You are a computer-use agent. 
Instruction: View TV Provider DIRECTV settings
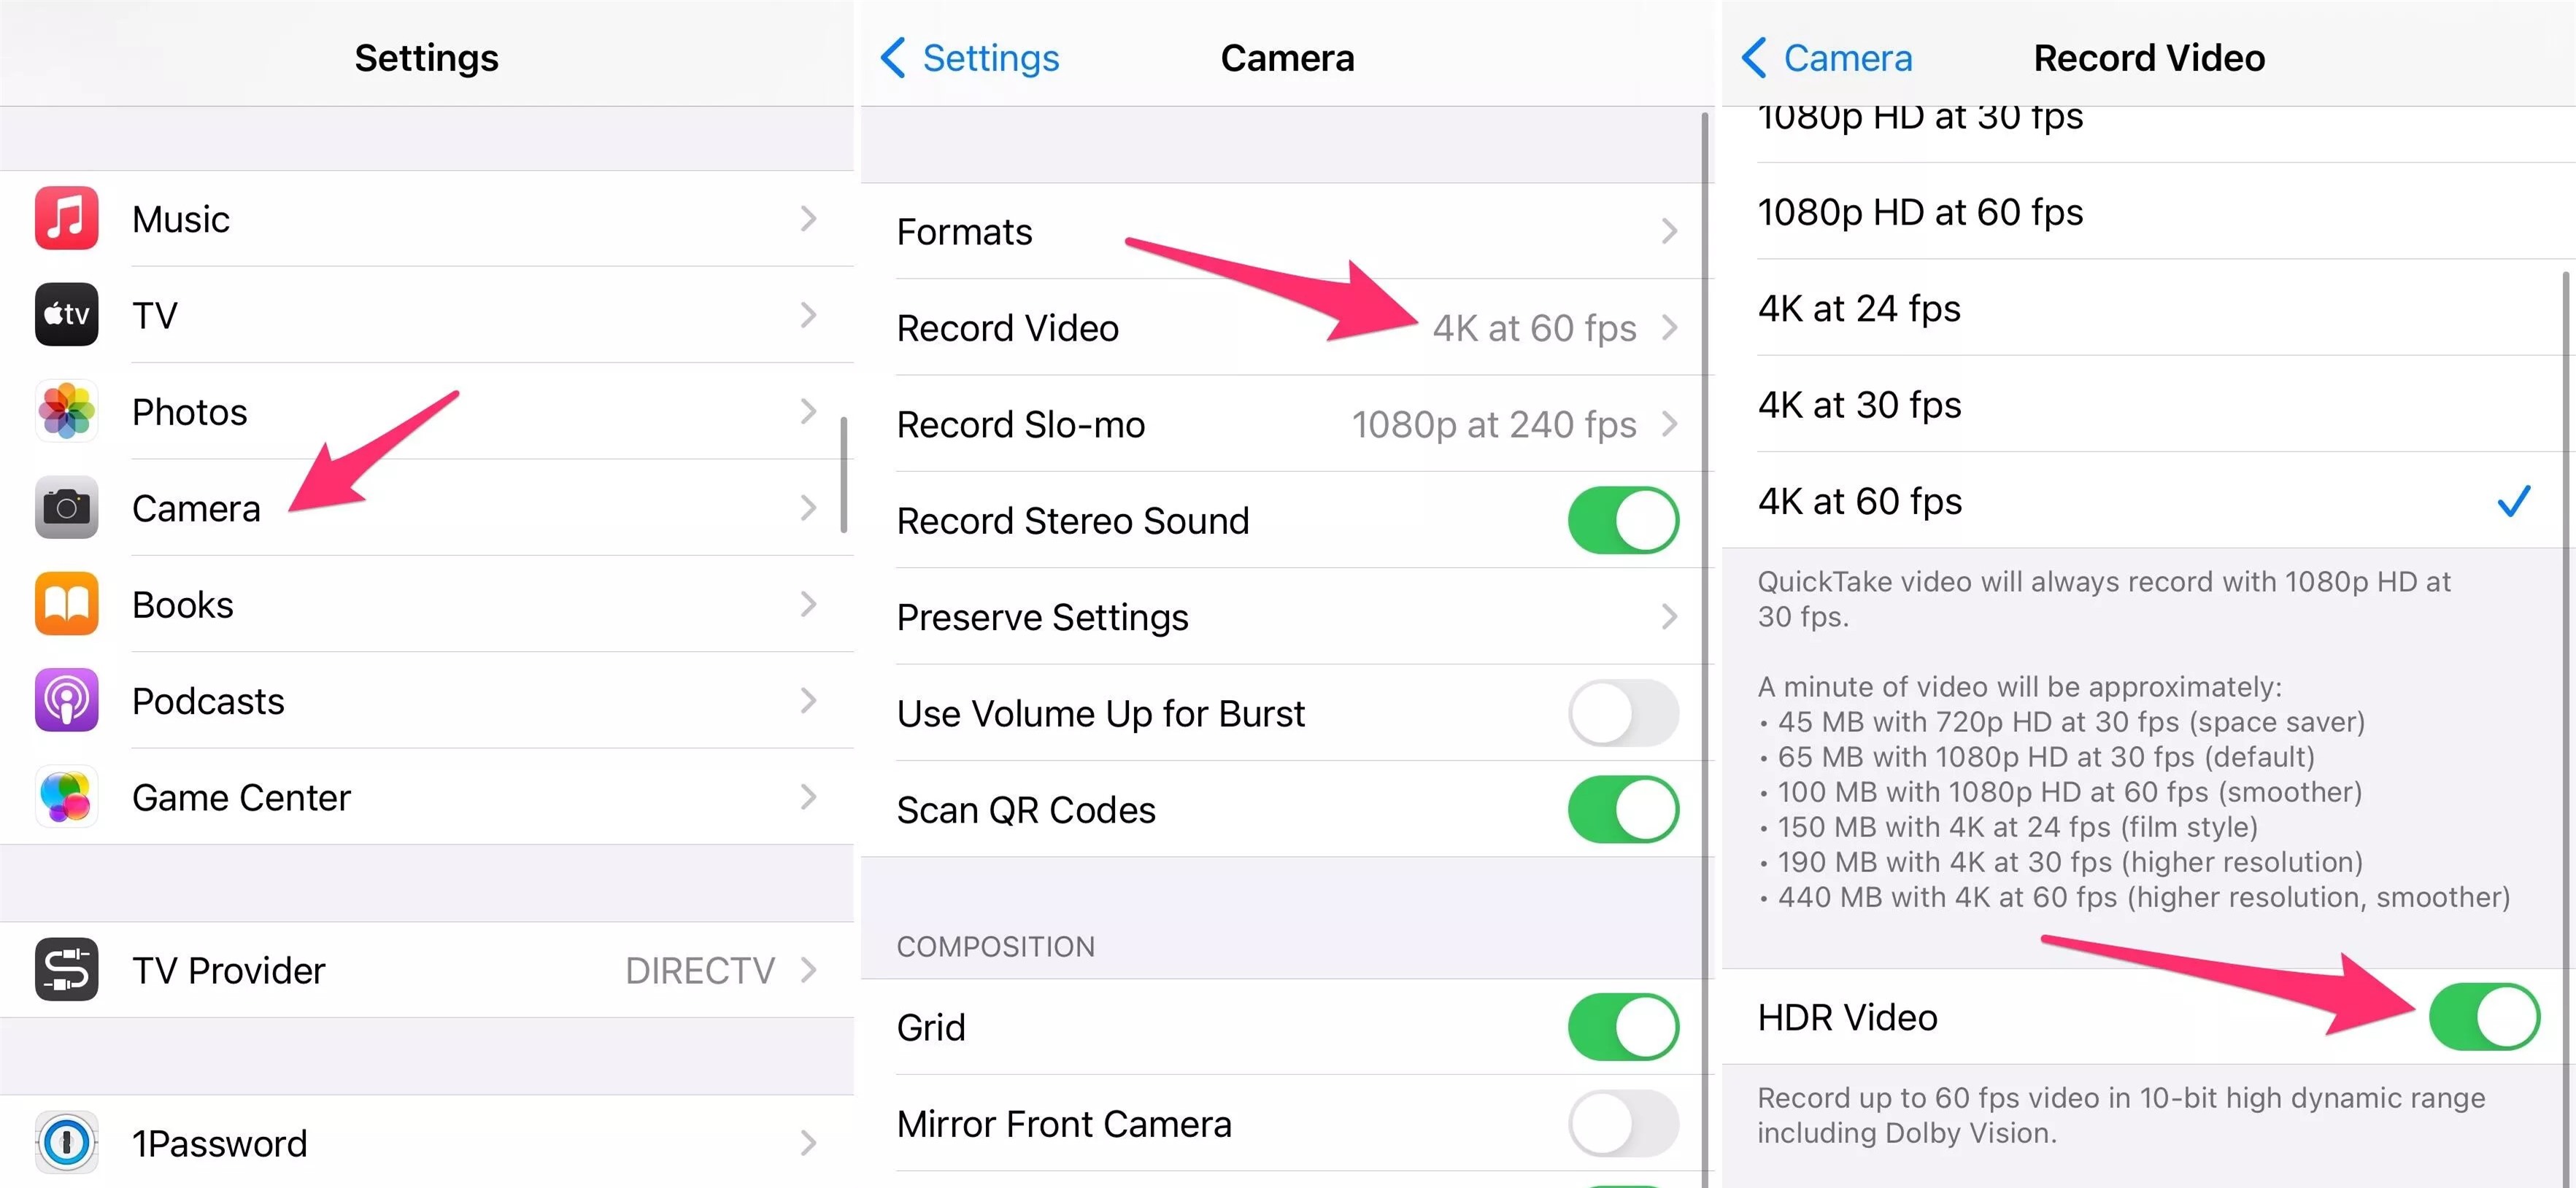[427, 968]
